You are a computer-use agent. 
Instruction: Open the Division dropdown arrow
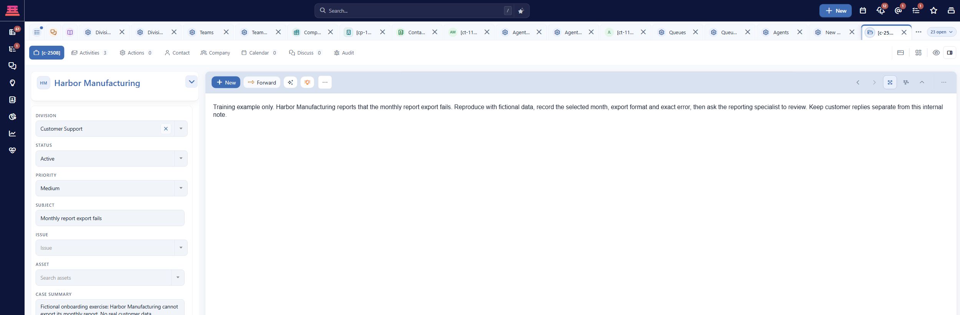(181, 129)
